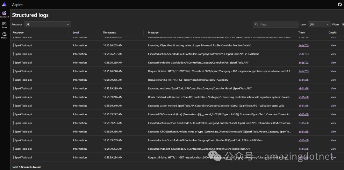View details for the 10:55:39.283 AM log
This screenshot has height=170, width=344.
(333, 123)
